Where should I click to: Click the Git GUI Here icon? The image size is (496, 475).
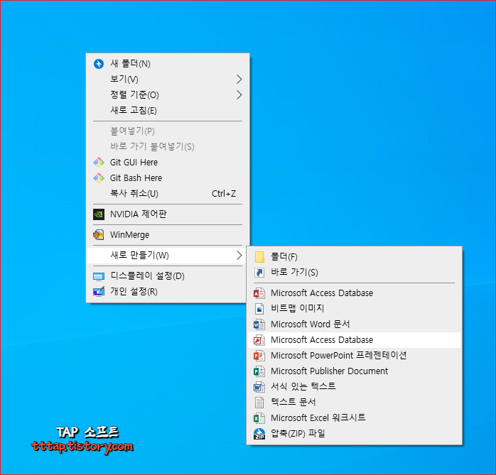coord(99,163)
